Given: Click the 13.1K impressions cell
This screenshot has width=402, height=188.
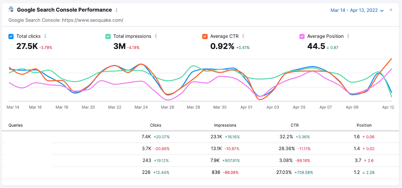Looking at the screenshot, I should point(216,149).
